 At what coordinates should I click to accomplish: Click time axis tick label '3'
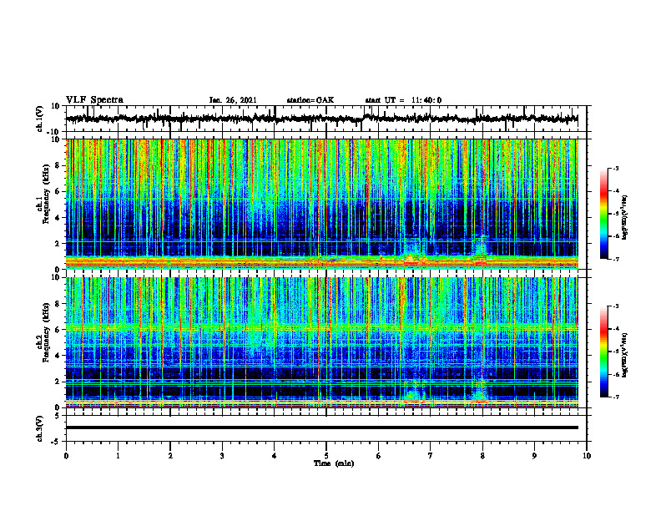pyautogui.click(x=222, y=456)
